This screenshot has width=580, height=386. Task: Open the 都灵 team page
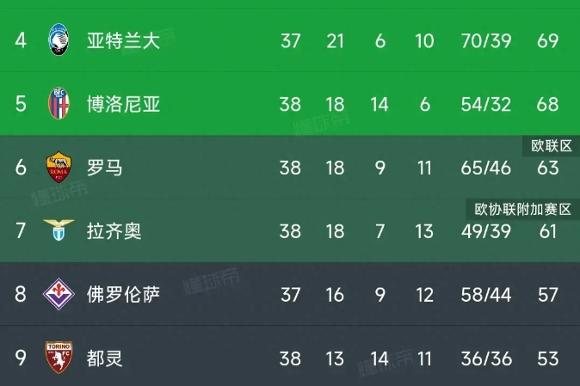coord(105,358)
